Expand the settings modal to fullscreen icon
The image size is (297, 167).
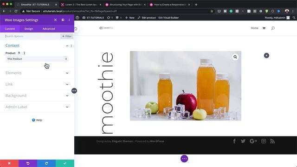tap(55, 20)
